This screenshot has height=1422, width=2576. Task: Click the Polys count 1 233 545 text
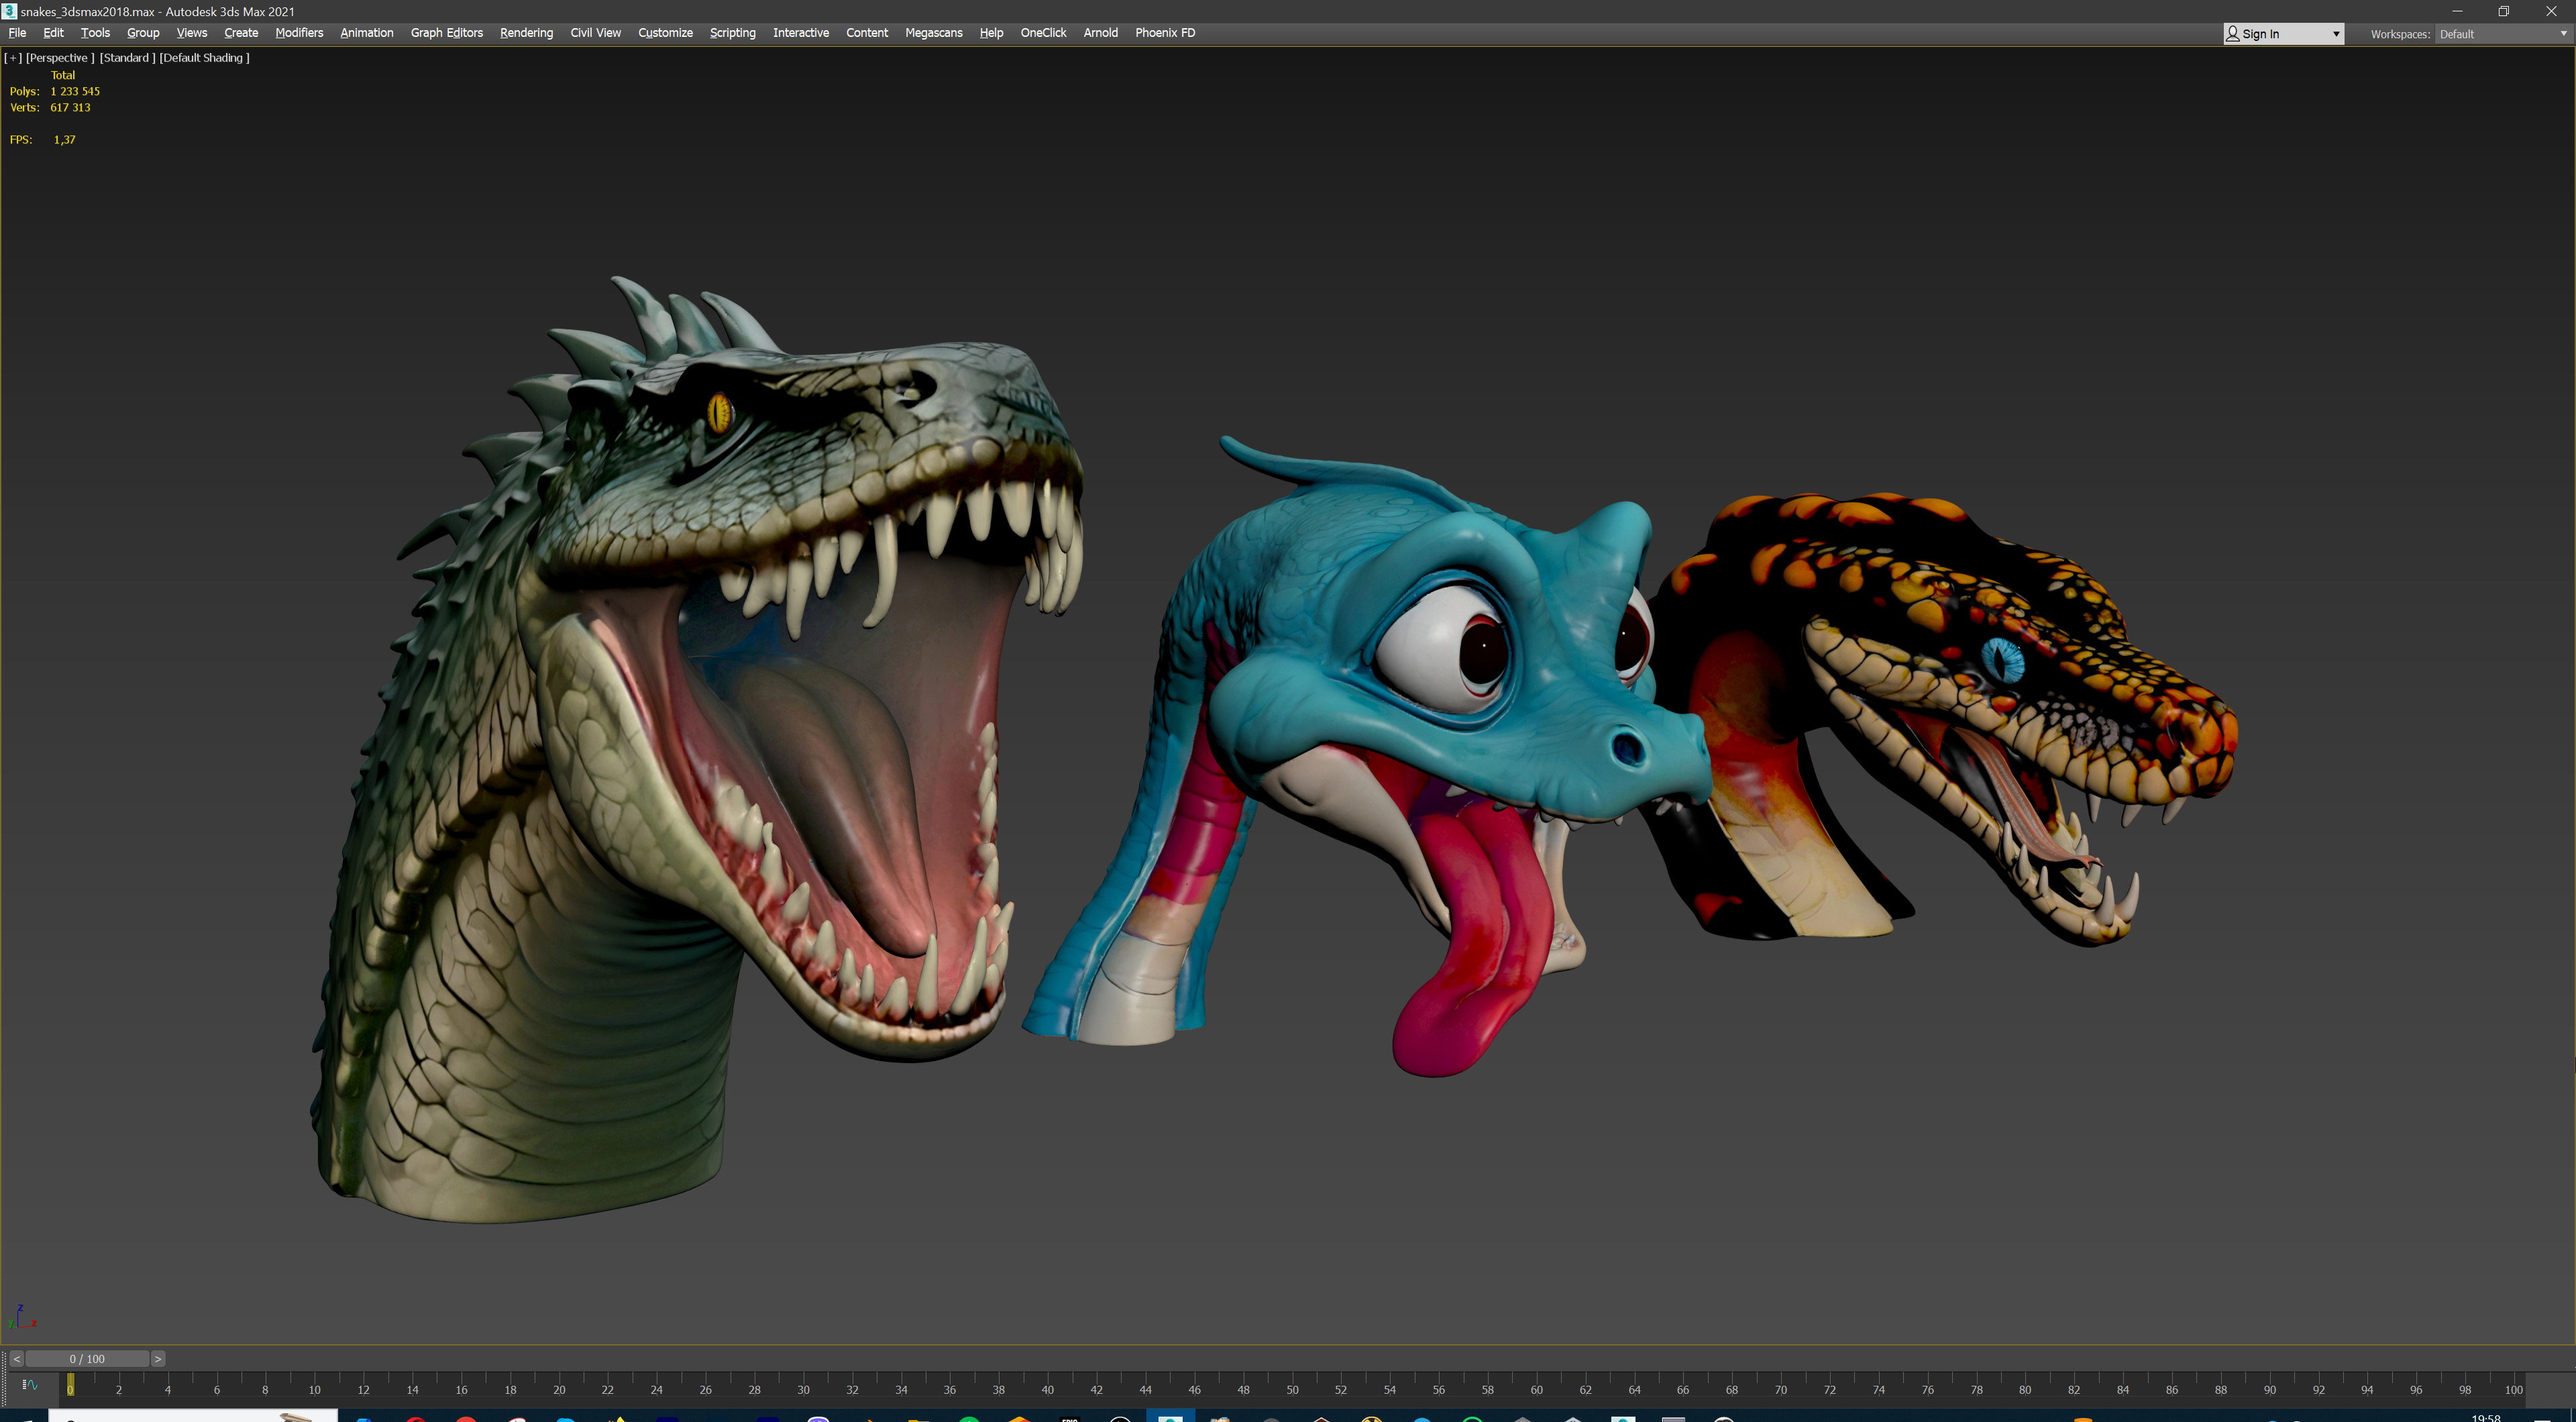click(x=75, y=91)
